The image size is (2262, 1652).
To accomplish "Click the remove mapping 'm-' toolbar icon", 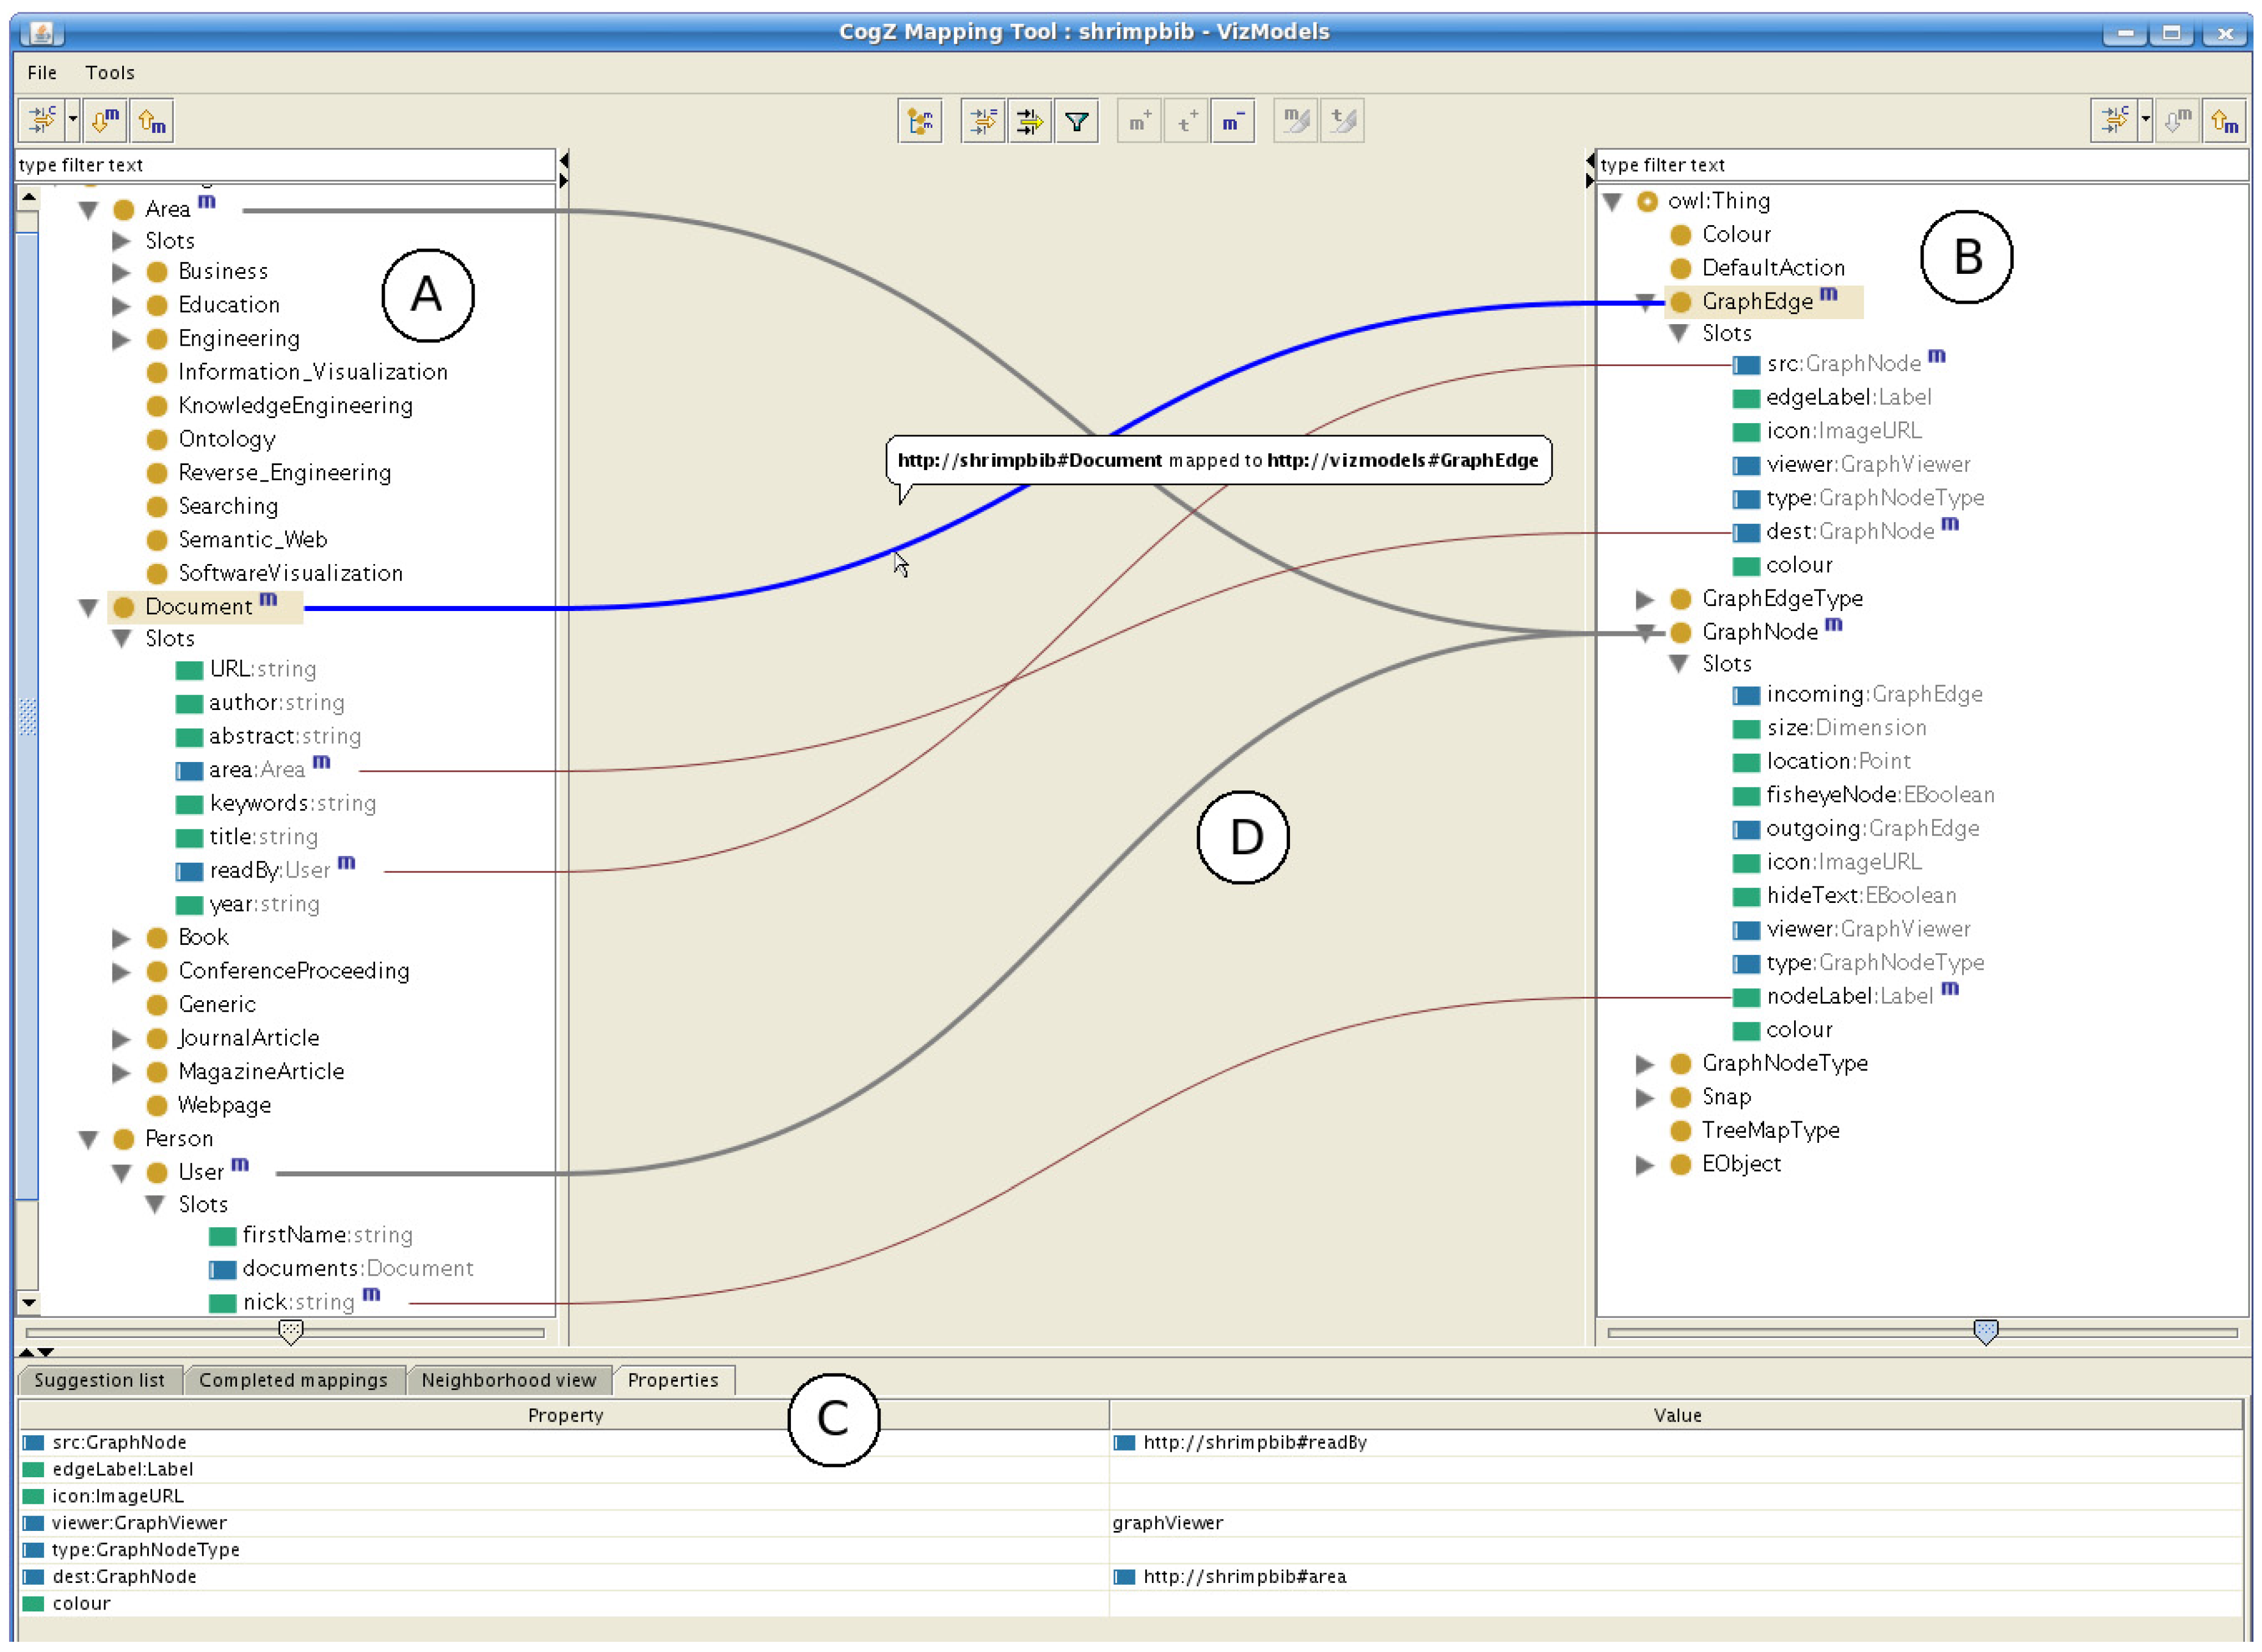I will pos(1232,122).
